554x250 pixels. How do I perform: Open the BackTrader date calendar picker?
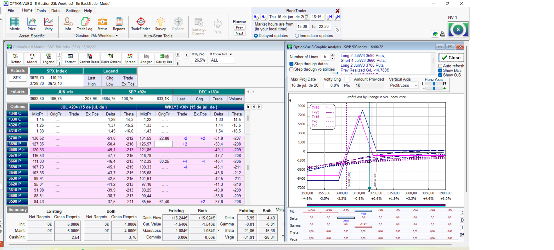pos(307,17)
